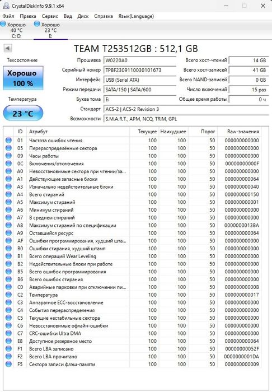Image resolution: width=272 pixels, height=392 pixels.
Task: Click status circle for Всего стираний
Action: pyautogui.click(x=8, y=194)
